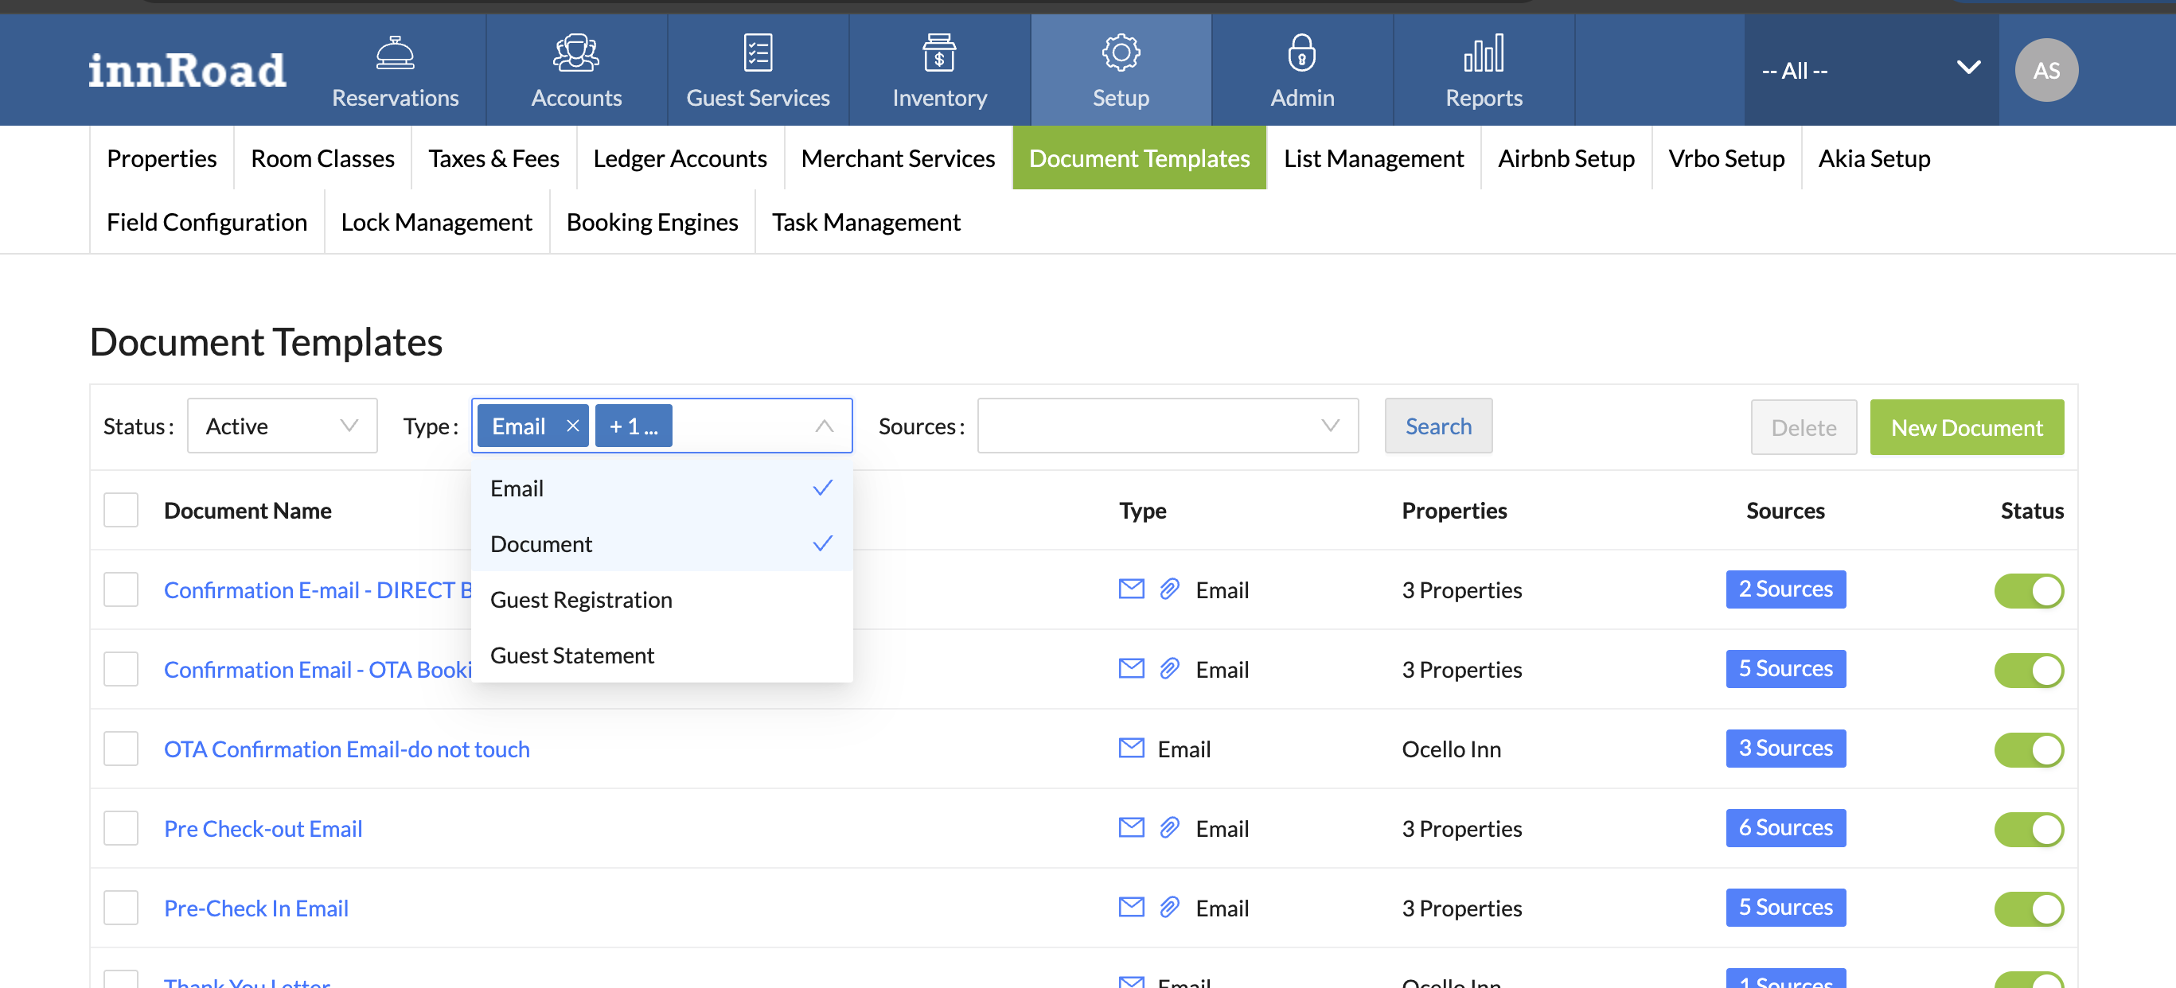
Task: Click the Accounts people icon
Action: pos(576,53)
